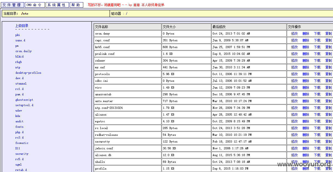Click the current directory /etc text
The image size is (333, 172).
(25, 14)
